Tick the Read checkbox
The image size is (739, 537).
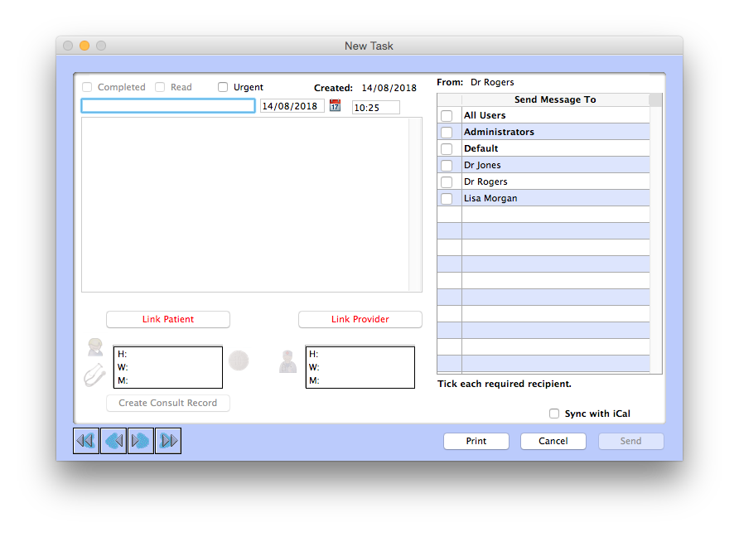click(160, 87)
